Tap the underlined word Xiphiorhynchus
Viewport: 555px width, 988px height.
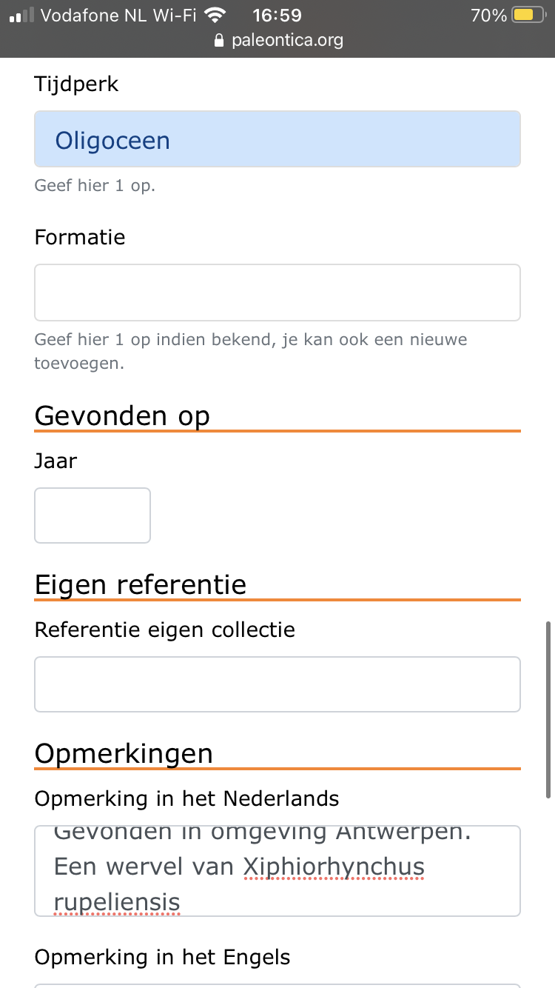coord(334,867)
